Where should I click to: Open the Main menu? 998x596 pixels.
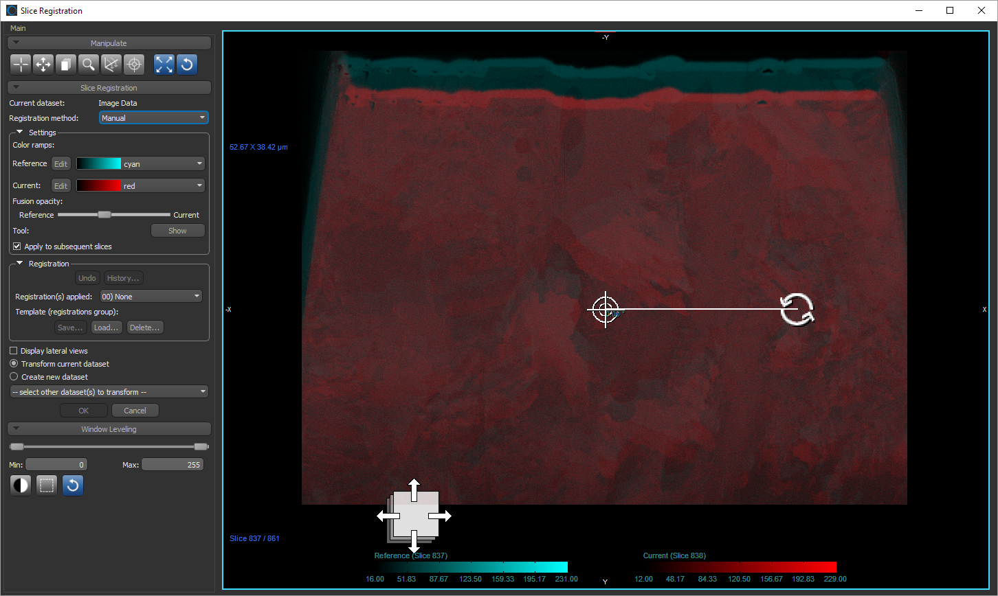(x=18, y=28)
